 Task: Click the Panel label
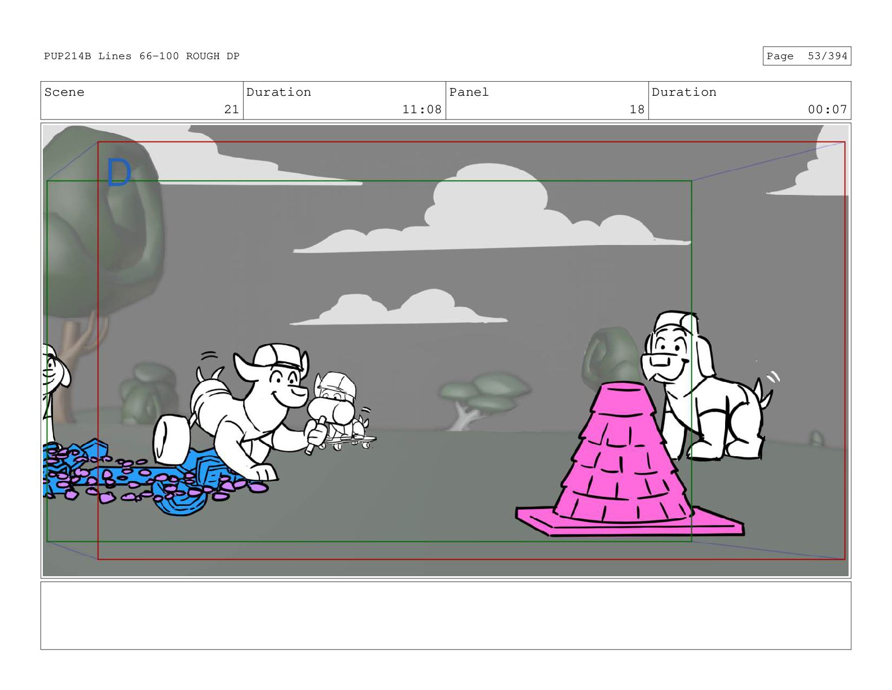tap(469, 92)
